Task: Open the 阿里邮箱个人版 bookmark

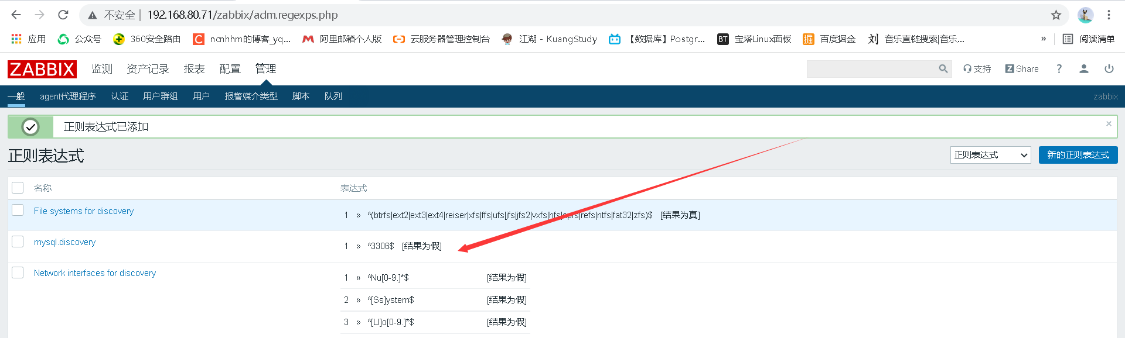Action: click(342, 39)
